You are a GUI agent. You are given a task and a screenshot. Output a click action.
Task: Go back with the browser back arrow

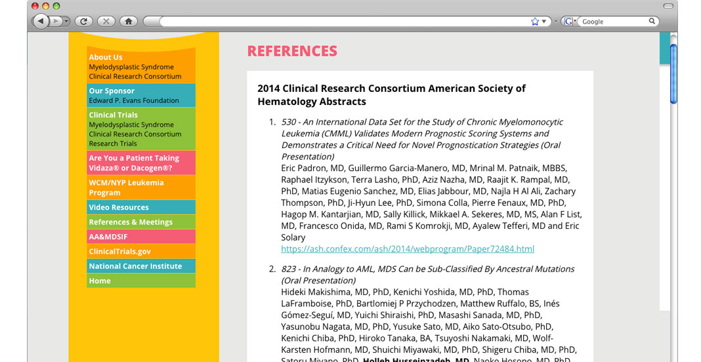point(41,21)
